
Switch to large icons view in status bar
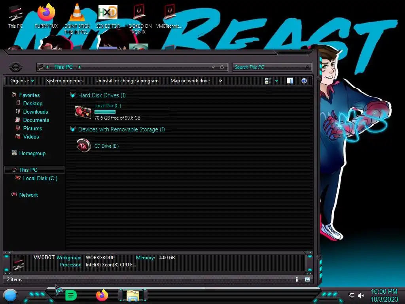click(x=308, y=279)
